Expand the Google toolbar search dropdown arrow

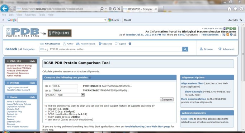105,20
